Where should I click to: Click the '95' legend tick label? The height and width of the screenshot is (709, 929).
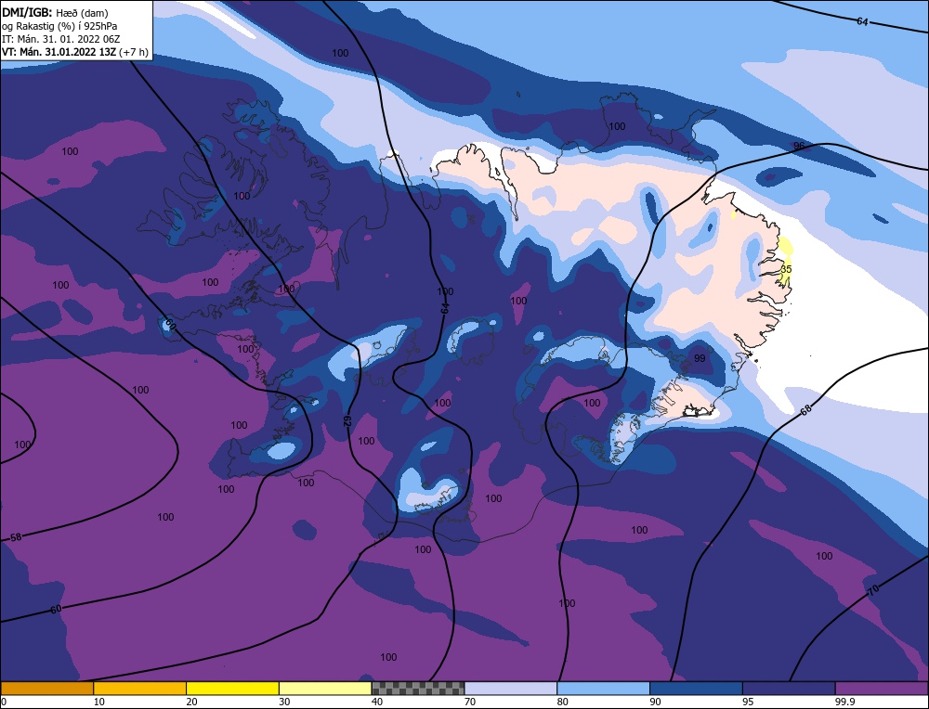pos(748,702)
